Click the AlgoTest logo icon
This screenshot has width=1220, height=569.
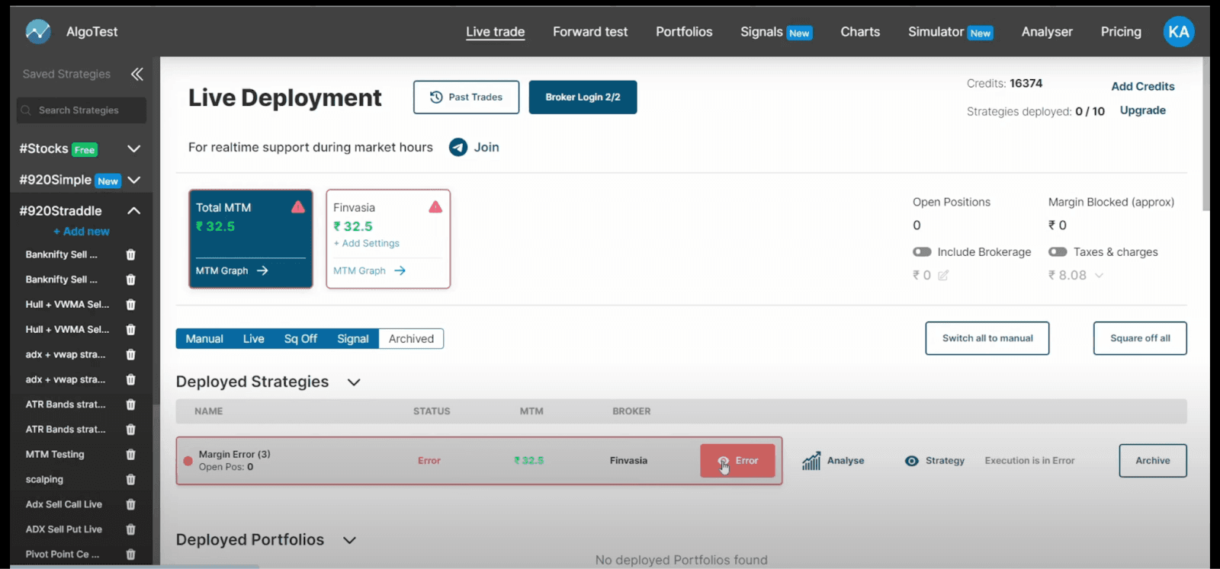pos(37,31)
